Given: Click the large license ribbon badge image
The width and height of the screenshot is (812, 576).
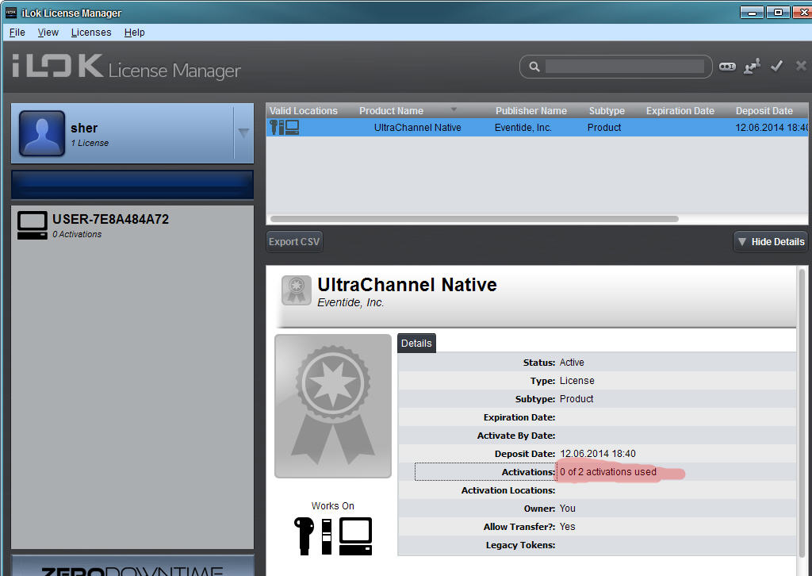Looking at the screenshot, I should click(x=333, y=406).
